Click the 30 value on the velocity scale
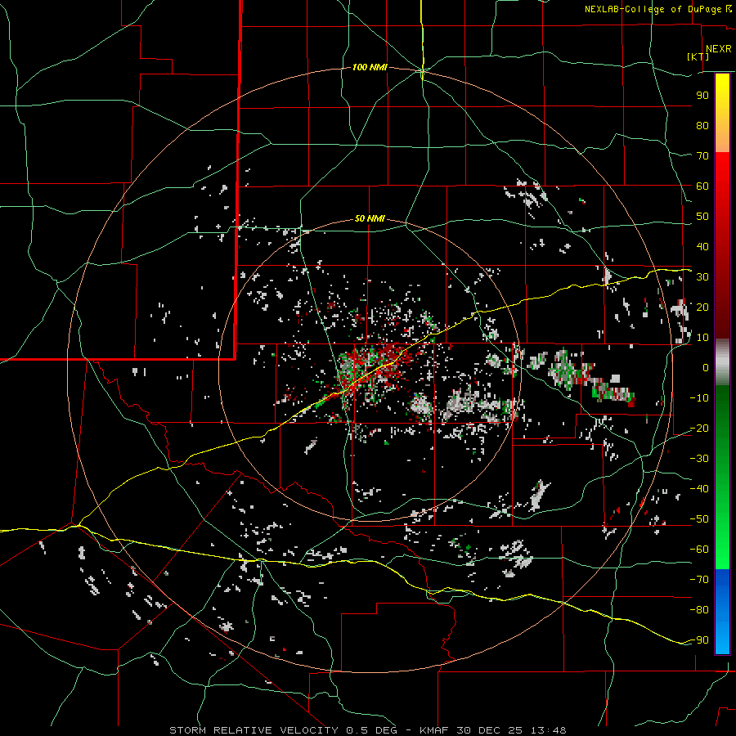Viewport: 736px width, 736px height. (702, 277)
